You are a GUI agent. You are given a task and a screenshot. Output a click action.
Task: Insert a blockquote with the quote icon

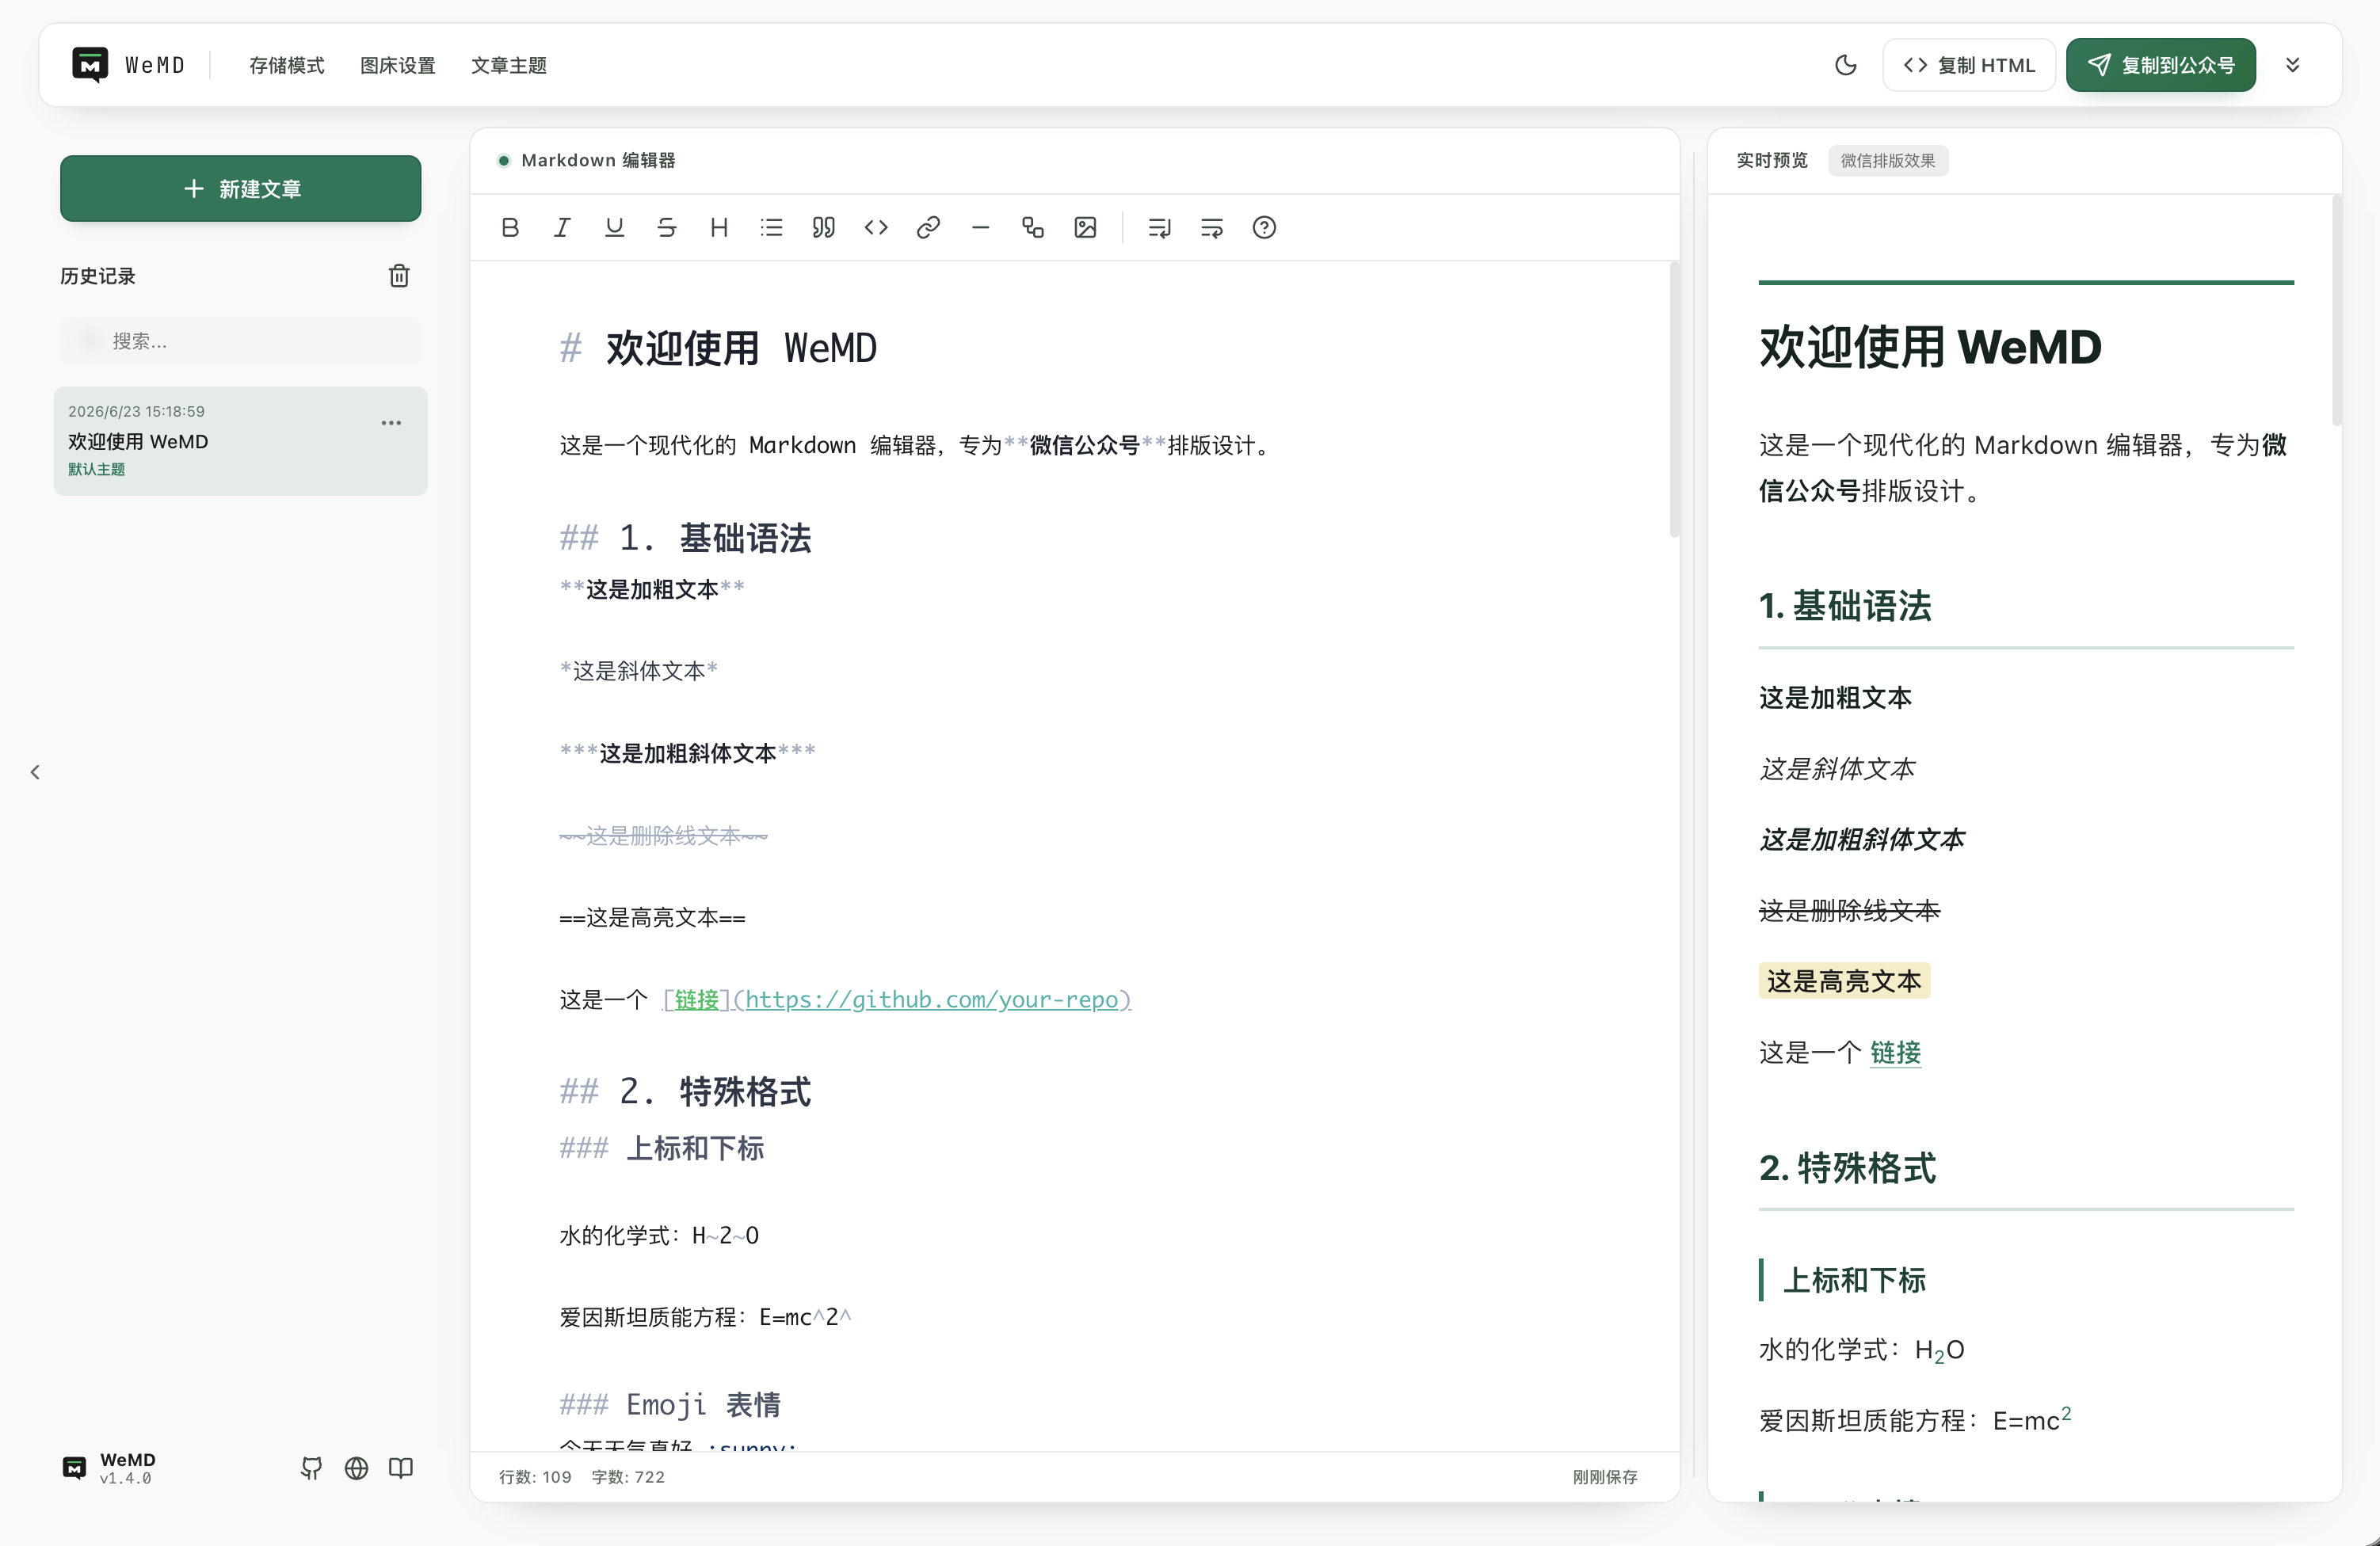pyautogui.click(x=824, y=228)
